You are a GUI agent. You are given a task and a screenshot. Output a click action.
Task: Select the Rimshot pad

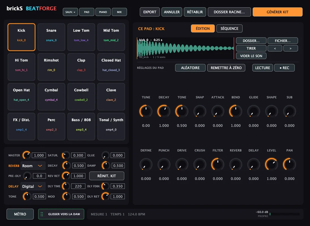click(51, 67)
